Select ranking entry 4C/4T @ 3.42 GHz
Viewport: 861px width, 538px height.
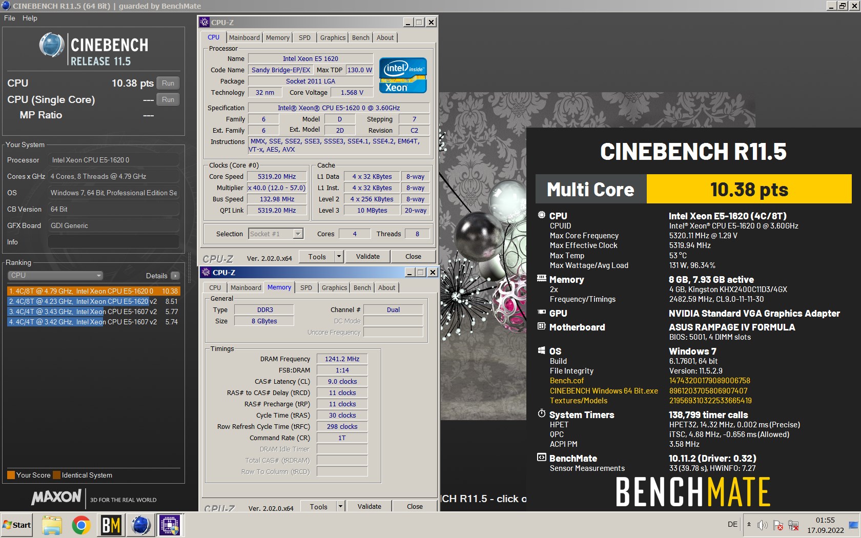point(93,322)
